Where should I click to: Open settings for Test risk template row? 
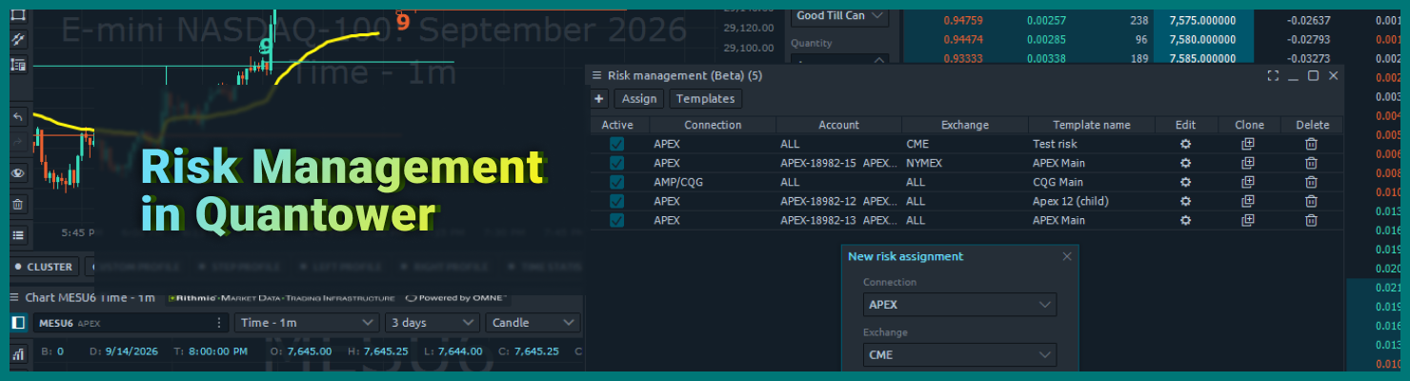[x=1186, y=144]
